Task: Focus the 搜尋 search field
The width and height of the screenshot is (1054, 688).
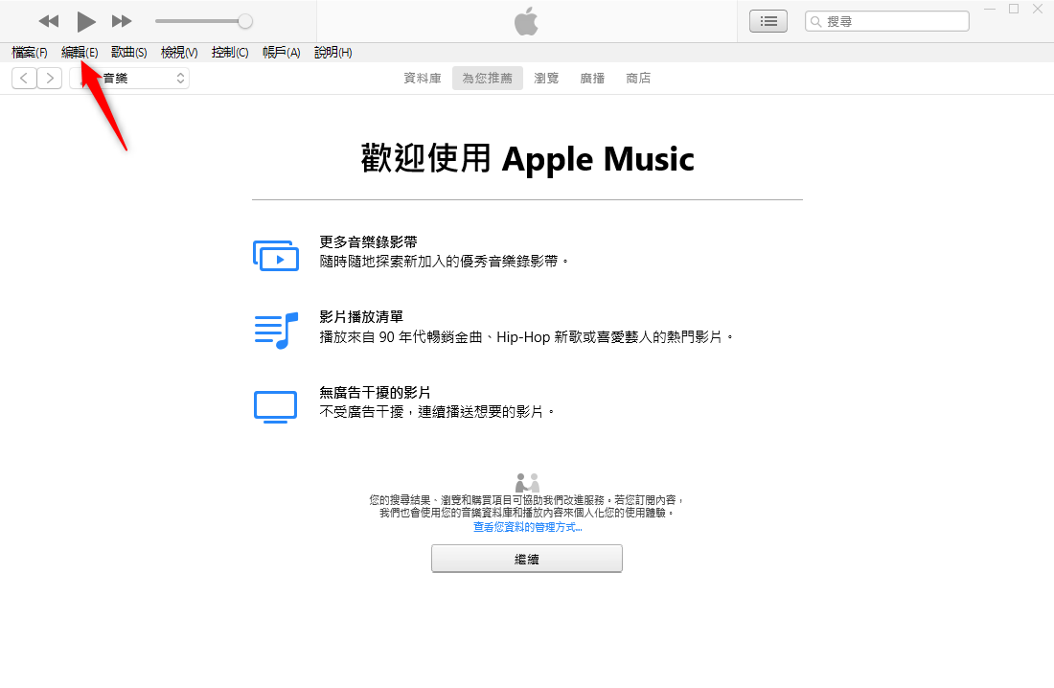Action: point(887,21)
